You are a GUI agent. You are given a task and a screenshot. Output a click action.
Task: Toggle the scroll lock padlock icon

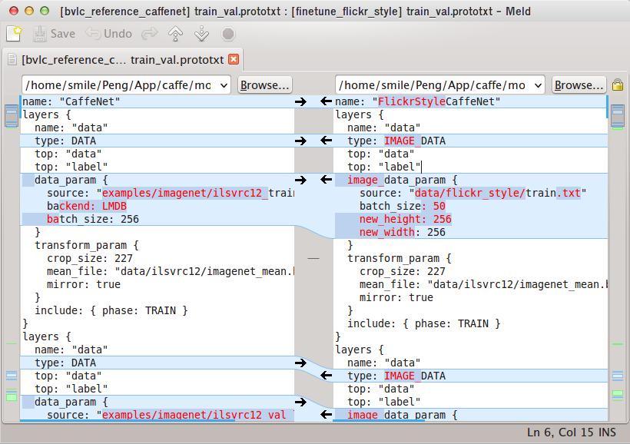[x=617, y=85]
